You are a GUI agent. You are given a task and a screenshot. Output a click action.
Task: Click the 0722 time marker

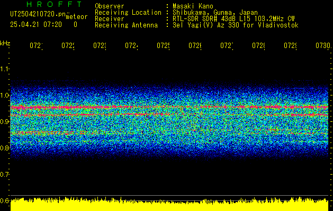pyautogui.click(x=68, y=46)
